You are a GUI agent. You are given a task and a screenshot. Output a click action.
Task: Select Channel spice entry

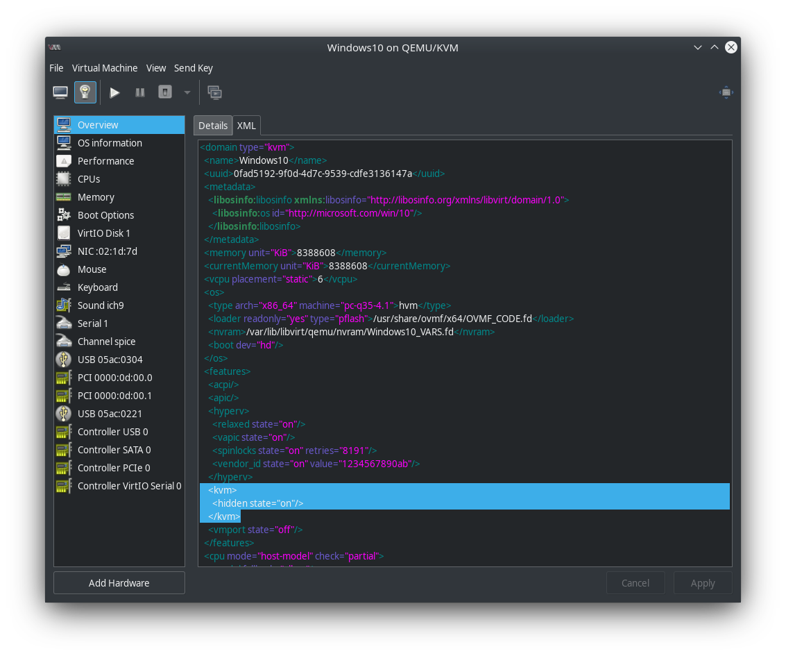click(x=119, y=342)
